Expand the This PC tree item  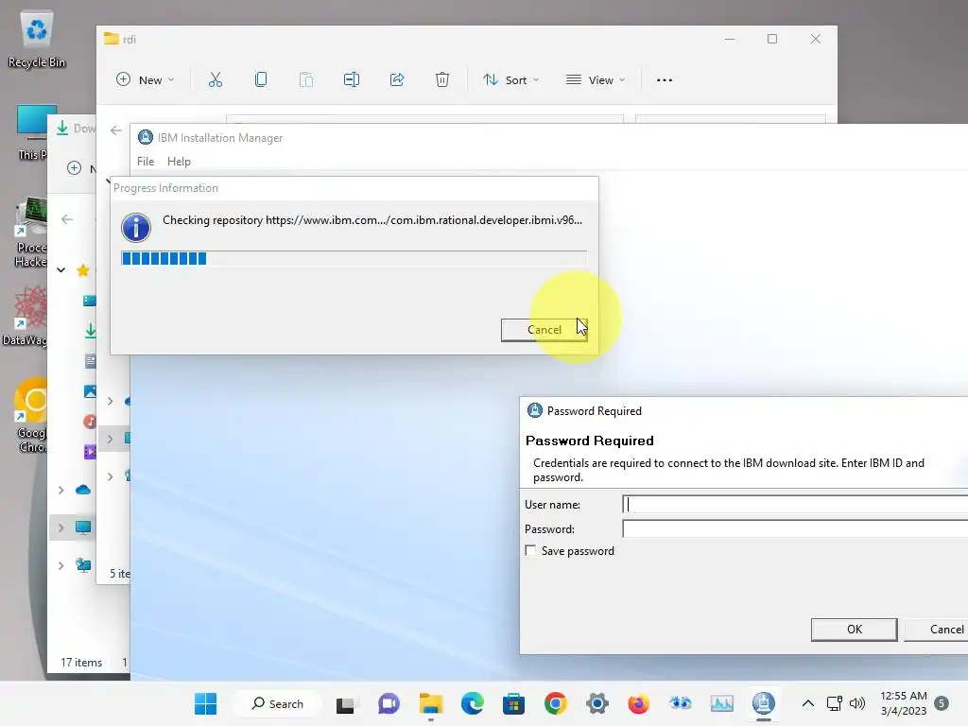pos(61,527)
